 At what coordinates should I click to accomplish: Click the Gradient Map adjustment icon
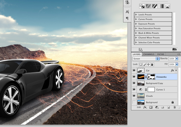[161, 6]
